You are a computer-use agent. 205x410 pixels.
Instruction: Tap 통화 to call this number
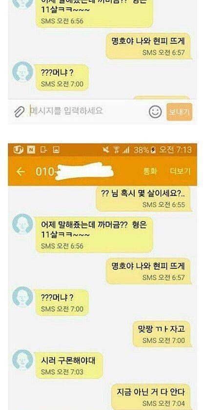point(150,171)
